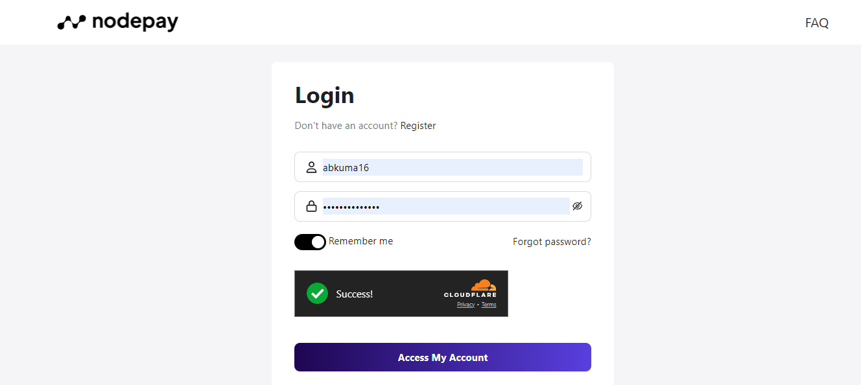Open the Register page
This screenshot has height=385, width=861.
418,125
